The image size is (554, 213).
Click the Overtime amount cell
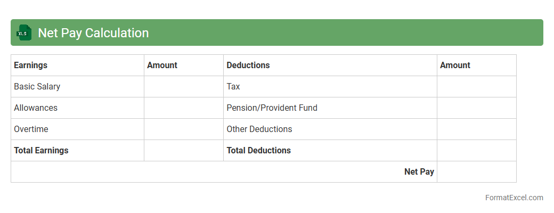pyautogui.click(x=184, y=129)
